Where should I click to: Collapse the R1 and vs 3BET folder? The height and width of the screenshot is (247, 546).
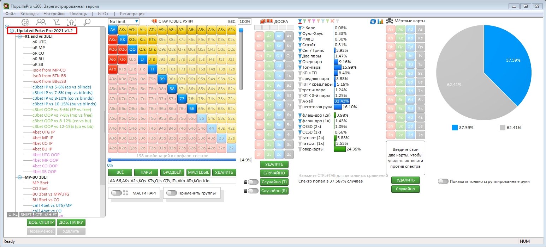[x=20, y=36]
